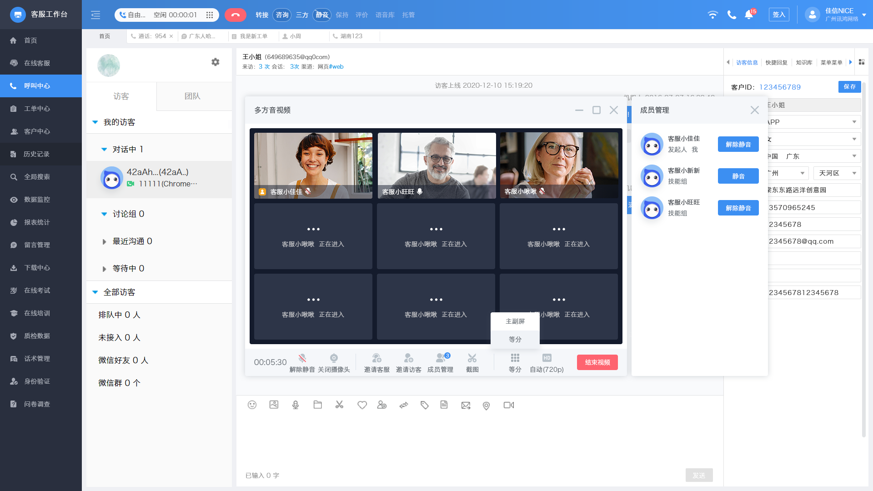Click the video camera icon in chat toolbar
This screenshot has height=491, width=873.
point(509,405)
